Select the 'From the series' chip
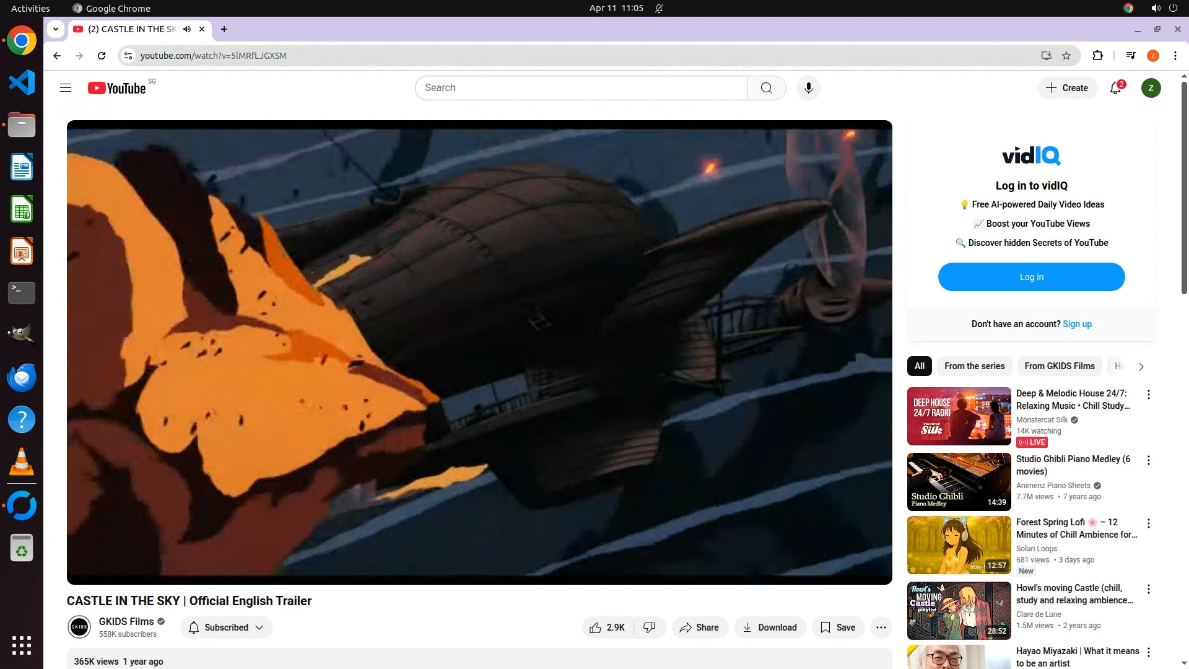The width and height of the screenshot is (1189, 669). (x=974, y=366)
